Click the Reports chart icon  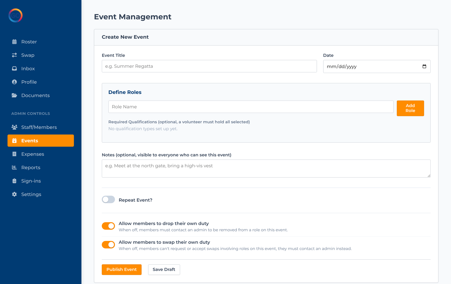tap(14, 167)
